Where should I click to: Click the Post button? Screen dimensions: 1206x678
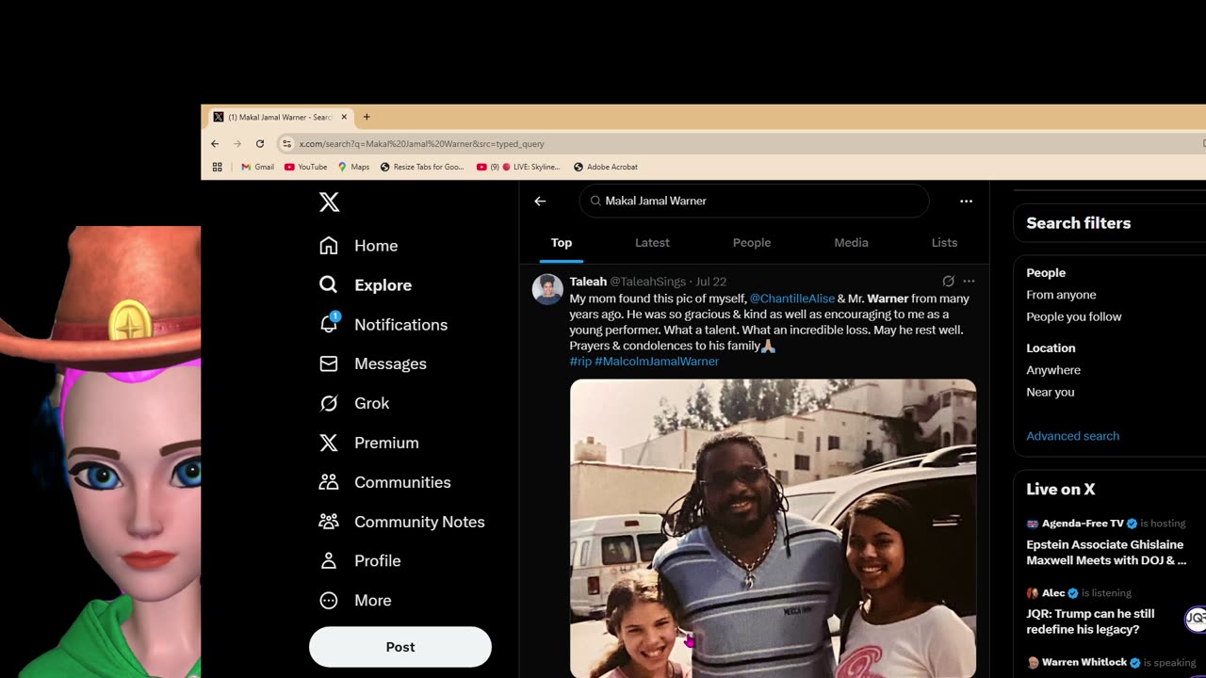click(x=400, y=647)
